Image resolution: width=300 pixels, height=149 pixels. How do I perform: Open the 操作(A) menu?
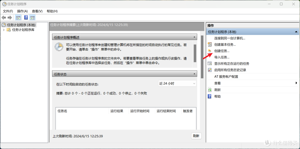tap(22, 11)
